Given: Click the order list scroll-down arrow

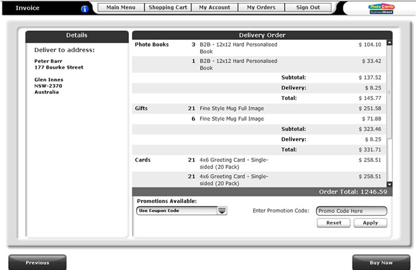Looking at the screenshot, I should [x=389, y=185].
